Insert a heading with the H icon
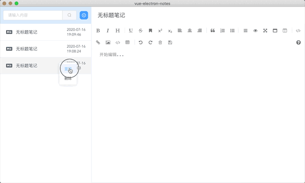This screenshot has height=183, width=305. 117,30
